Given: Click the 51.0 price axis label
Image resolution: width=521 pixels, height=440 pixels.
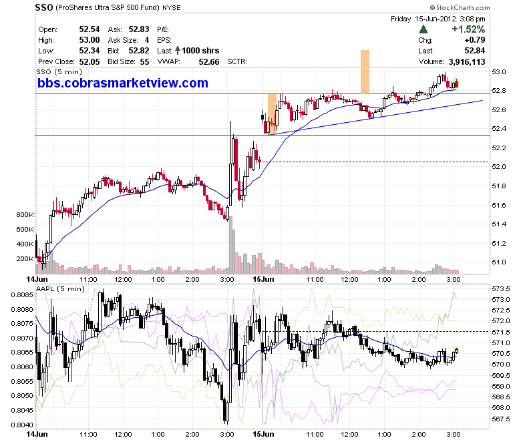Looking at the screenshot, I should [x=499, y=262].
